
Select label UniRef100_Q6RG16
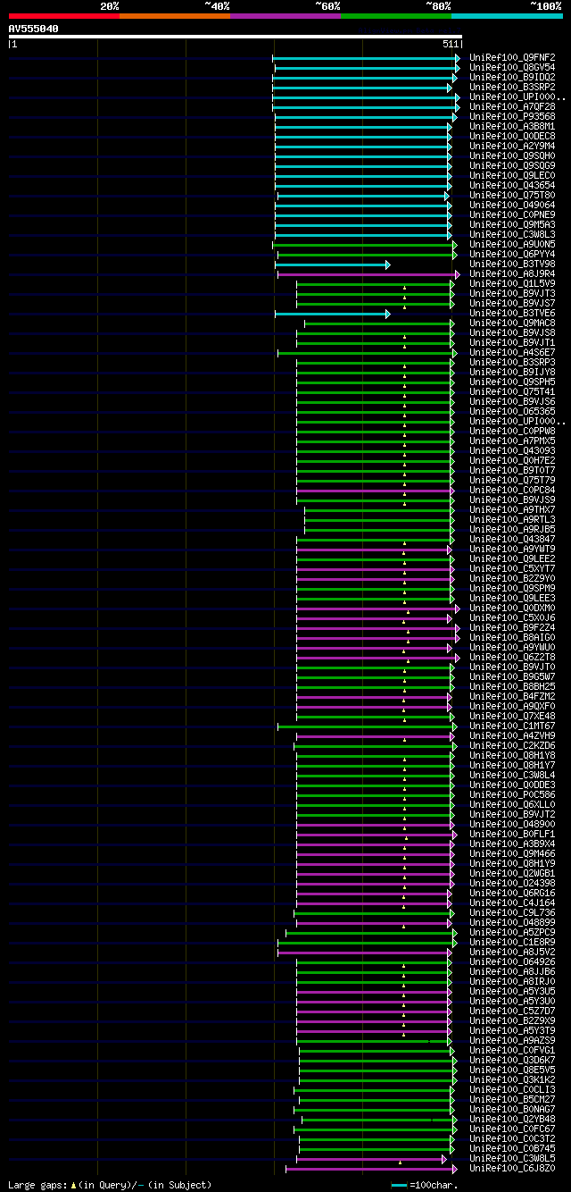click(513, 893)
